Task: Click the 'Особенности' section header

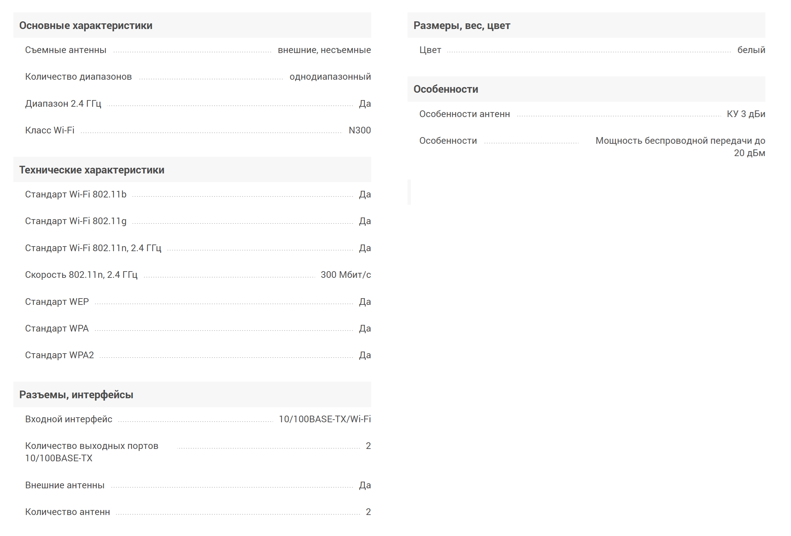Action: click(x=446, y=89)
